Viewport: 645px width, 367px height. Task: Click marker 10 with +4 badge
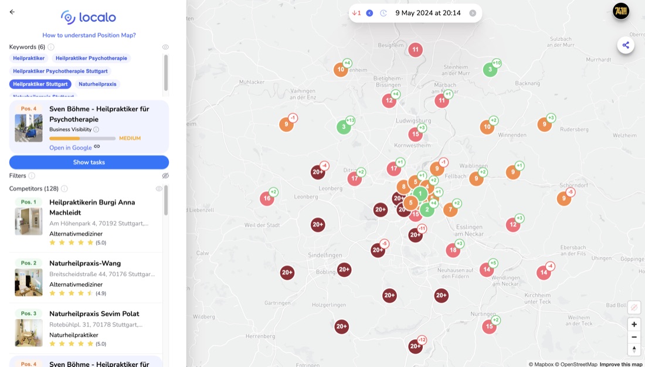click(x=341, y=70)
